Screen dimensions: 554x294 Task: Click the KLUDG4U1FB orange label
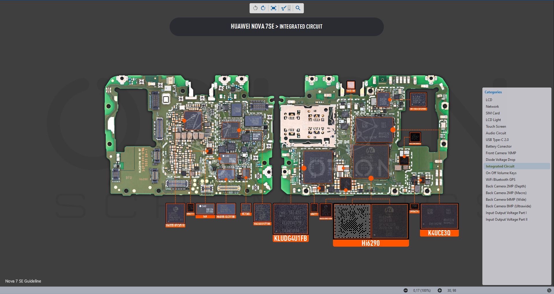[291, 238]
